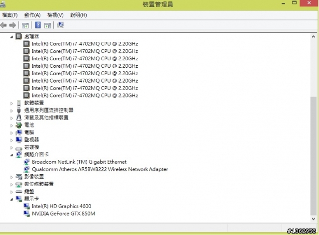Click the vertical scrollbar up arrow
This screenshot has width=319, height=235.
[x=314, y=37]
